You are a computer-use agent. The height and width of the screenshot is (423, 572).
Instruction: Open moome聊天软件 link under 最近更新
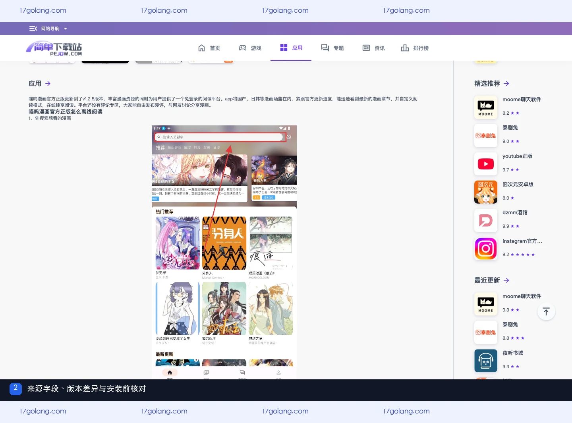(522, 296)
